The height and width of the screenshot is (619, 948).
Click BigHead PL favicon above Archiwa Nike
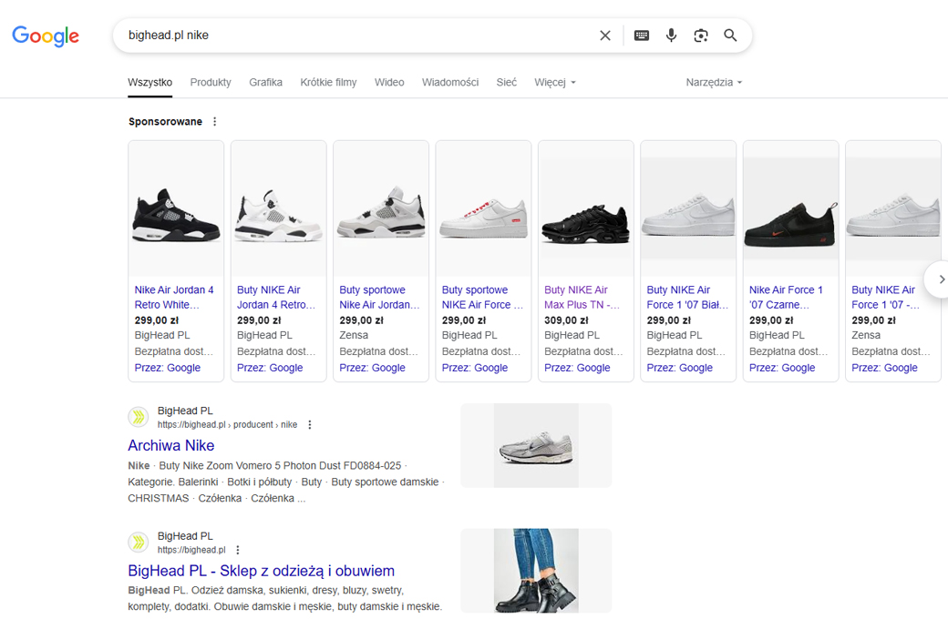coord(139,417)
